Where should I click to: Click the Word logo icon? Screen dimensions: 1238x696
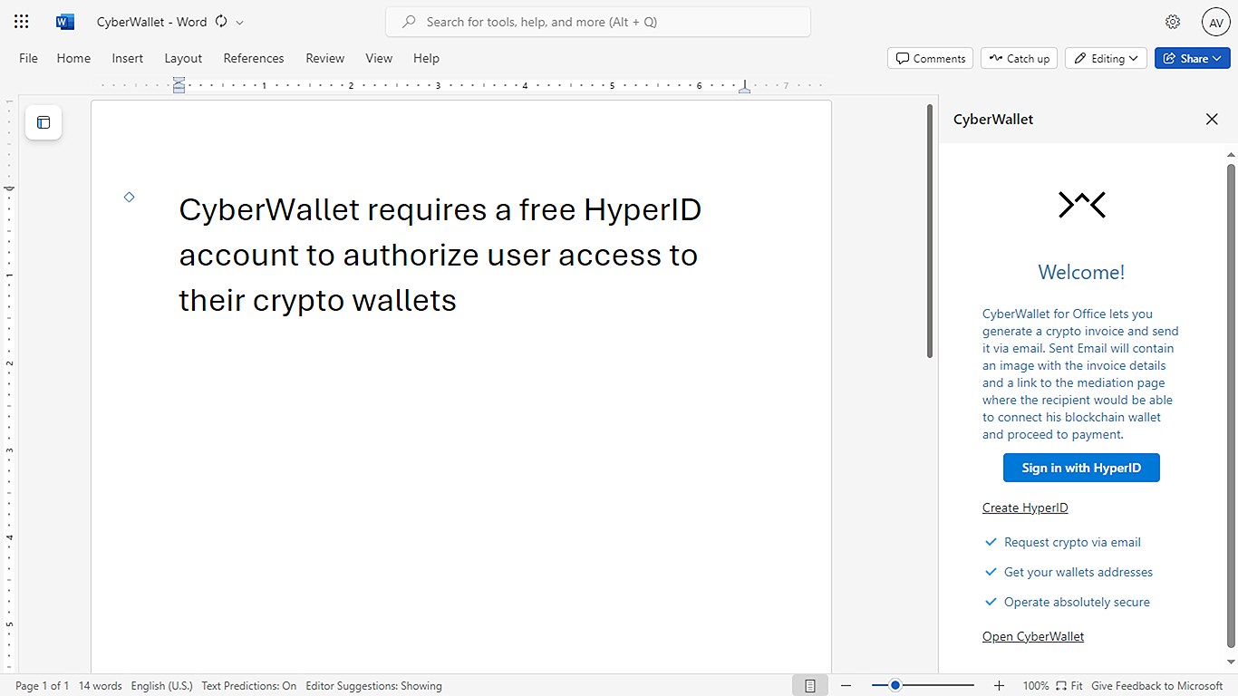coord(65,22)
